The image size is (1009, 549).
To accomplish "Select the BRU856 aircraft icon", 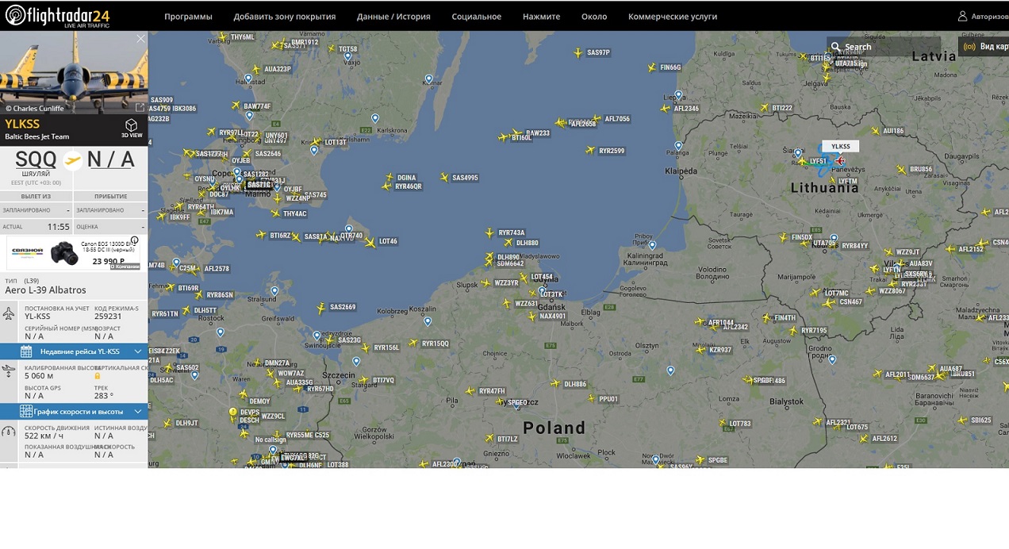I will click(901, 169).
